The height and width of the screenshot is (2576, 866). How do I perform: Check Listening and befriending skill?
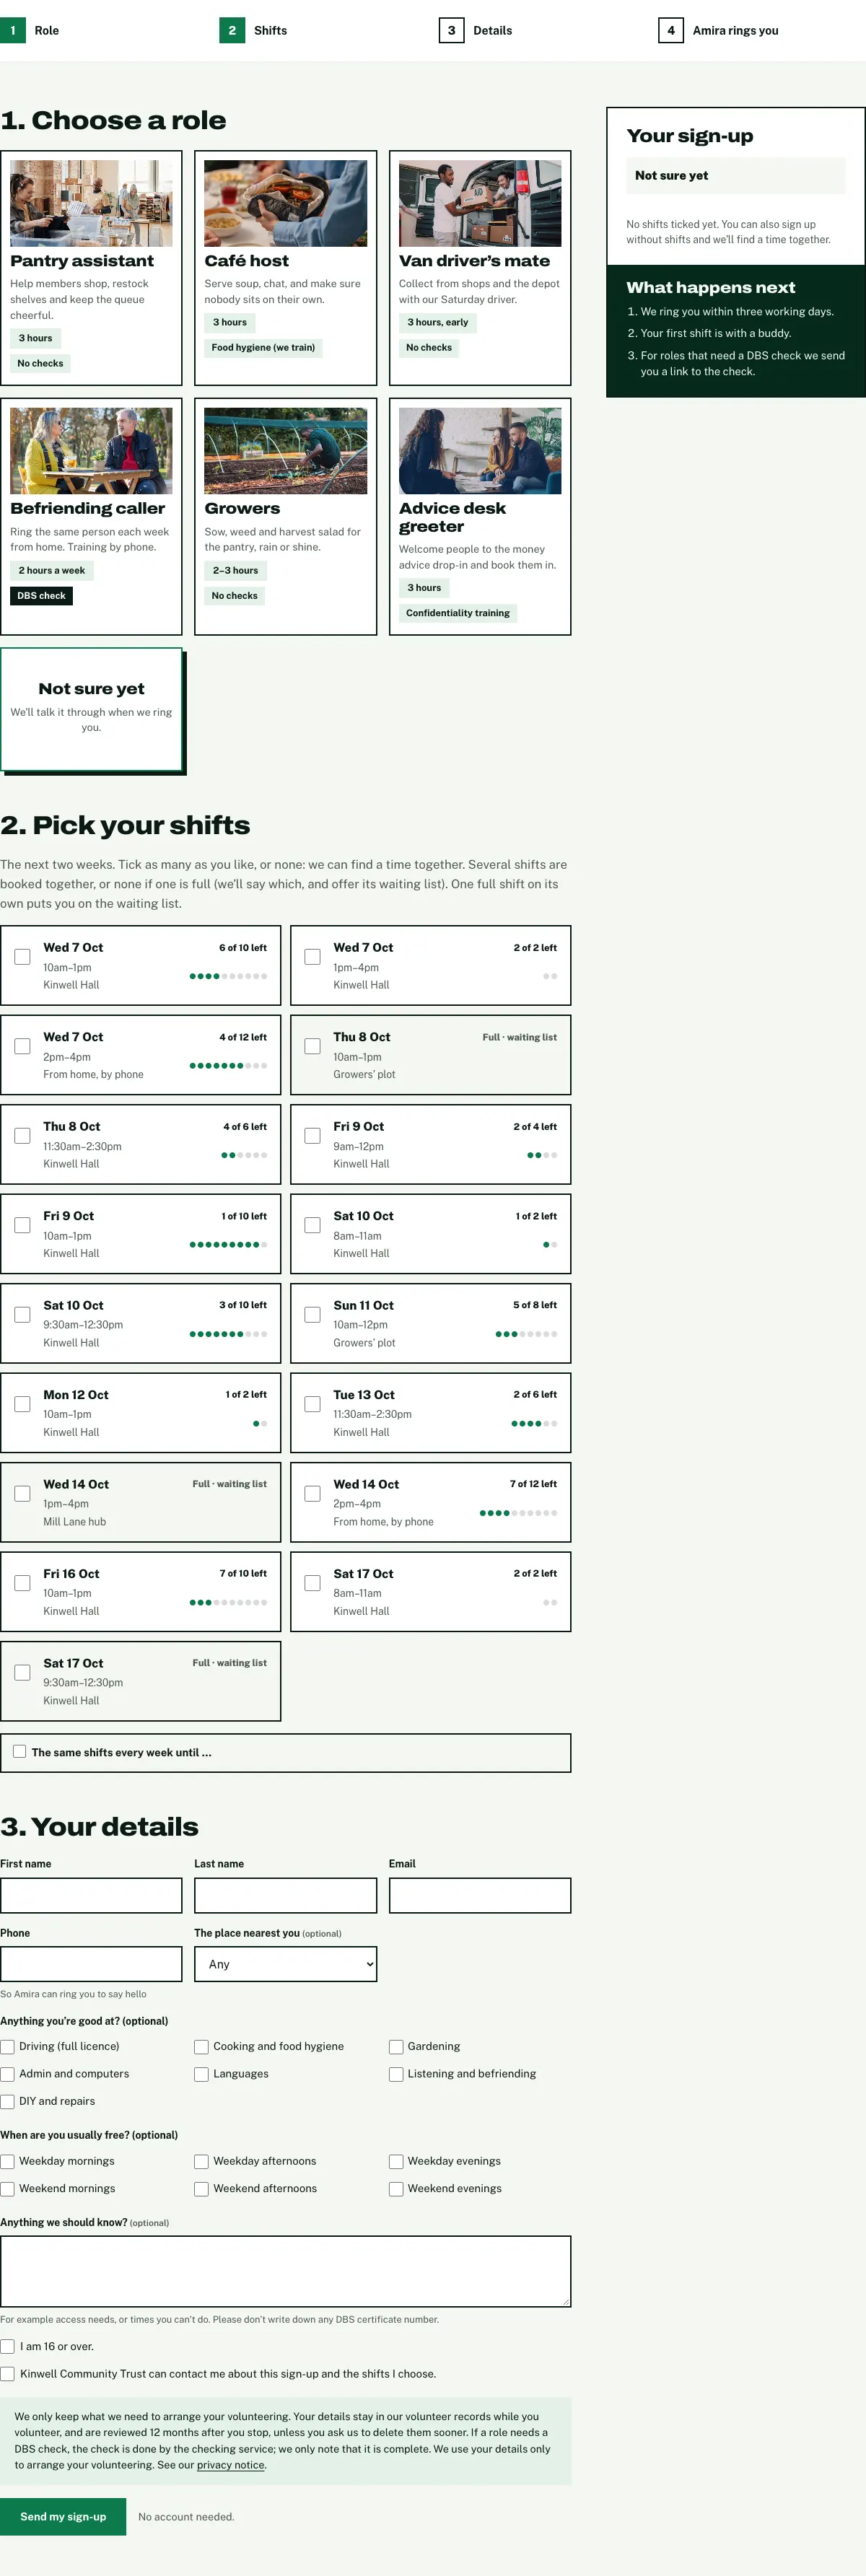tap(396, 2074)
